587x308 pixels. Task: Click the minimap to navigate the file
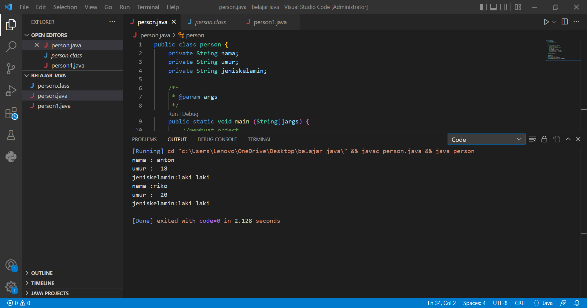click(x=563, y=50)
